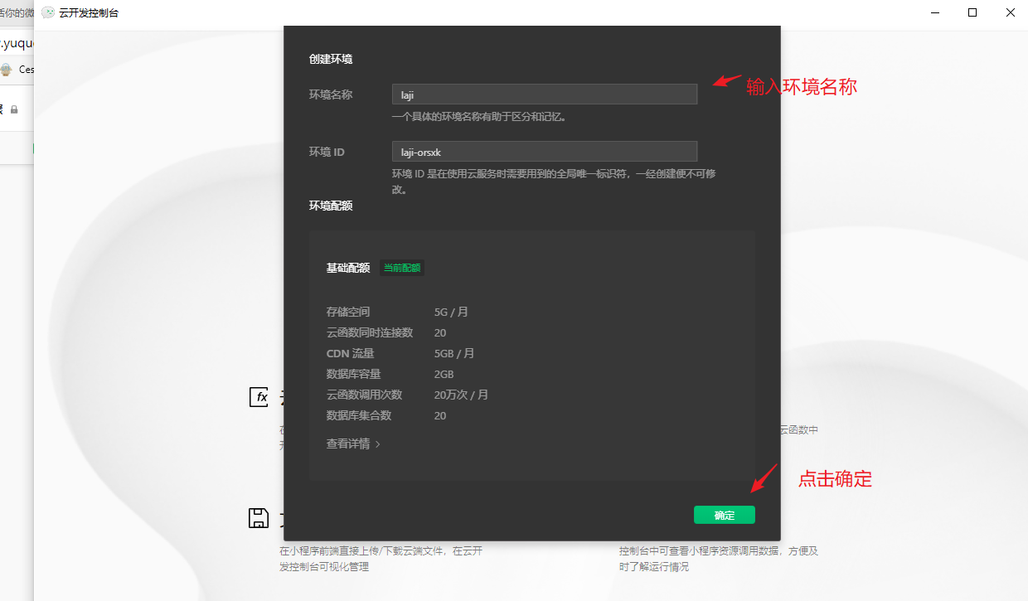
Task: Click the lock icon in the browser window
Action: (x=14, y=109)
